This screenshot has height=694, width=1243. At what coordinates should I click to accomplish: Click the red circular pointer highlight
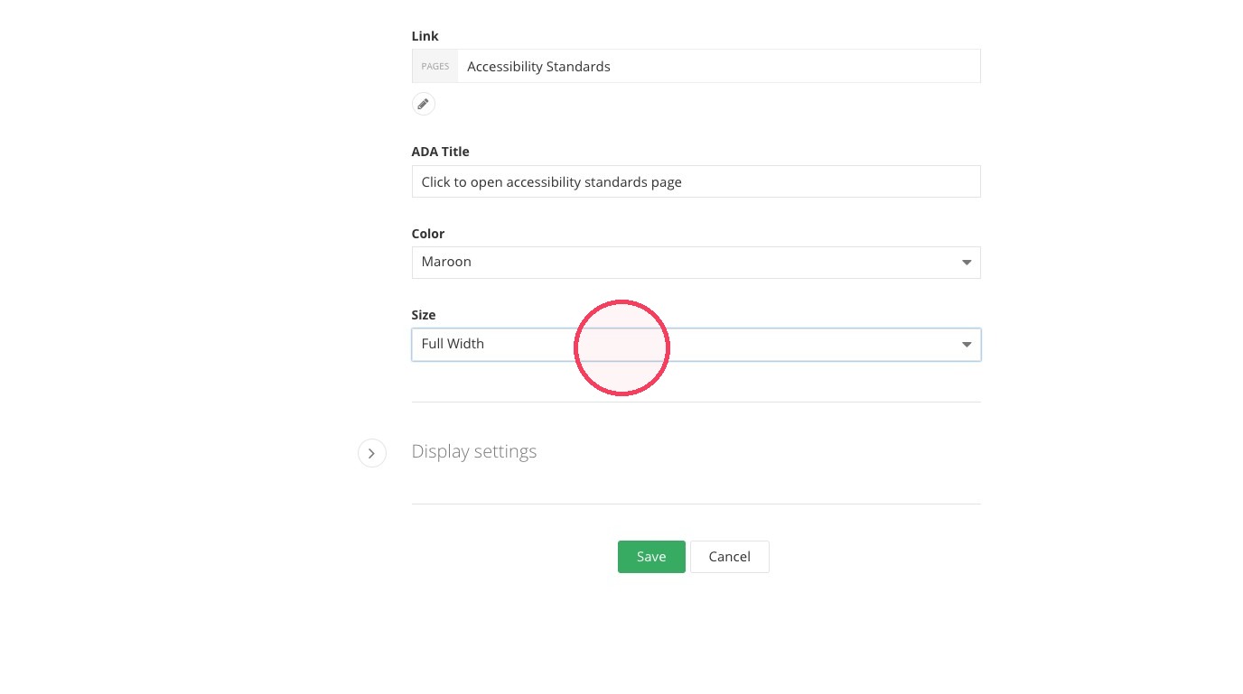click(621, 347)
